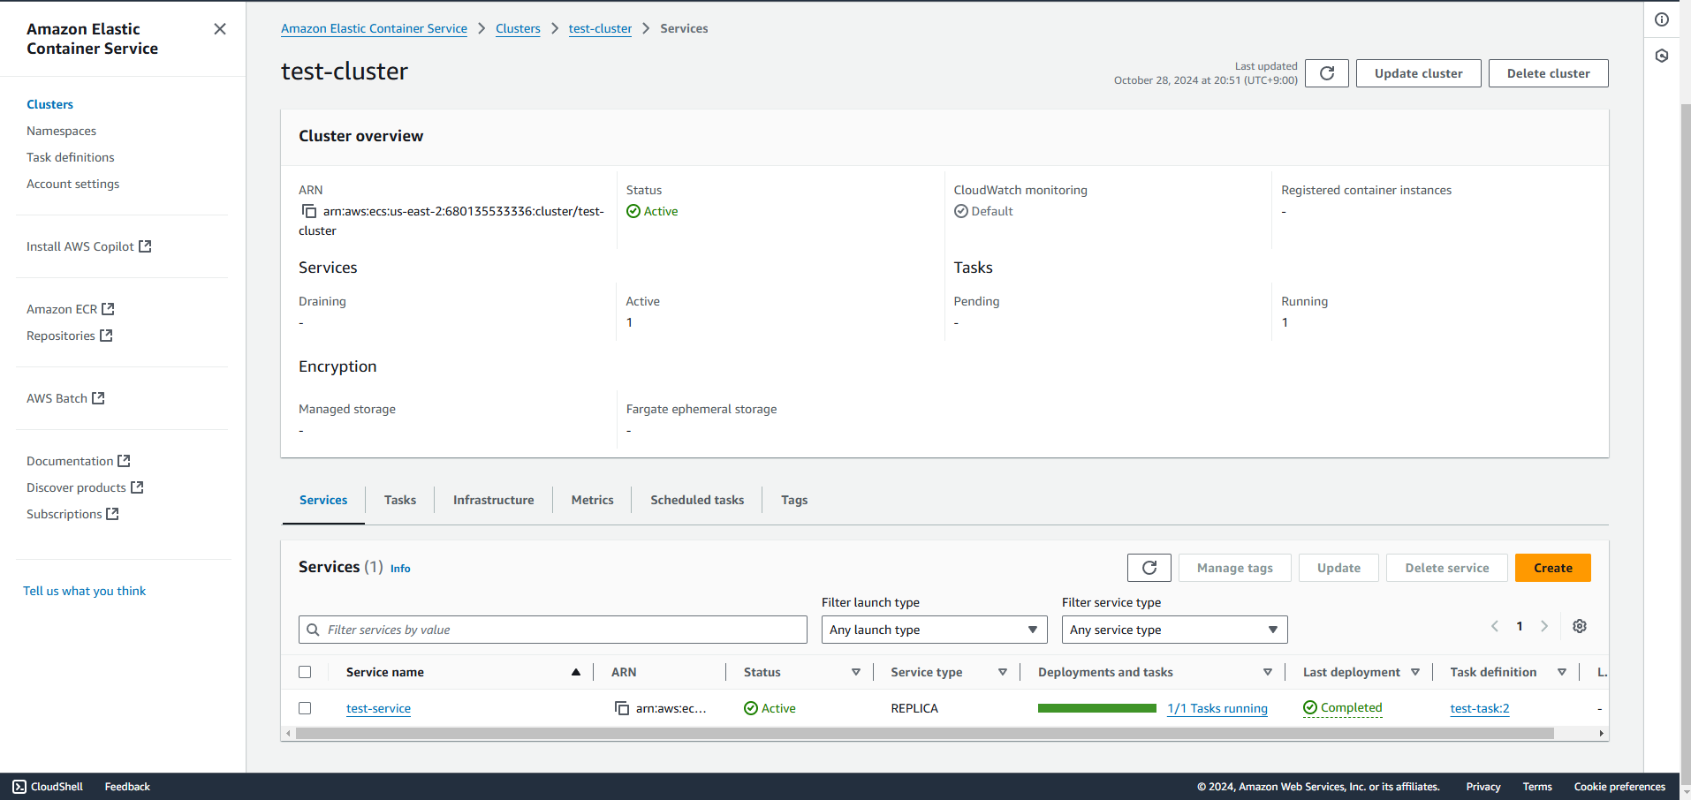The height and width of the screenshot is (800, 1691).
Task: Open the Infrastructure tab
Action: pyautogui.click(x=494, y=500)
